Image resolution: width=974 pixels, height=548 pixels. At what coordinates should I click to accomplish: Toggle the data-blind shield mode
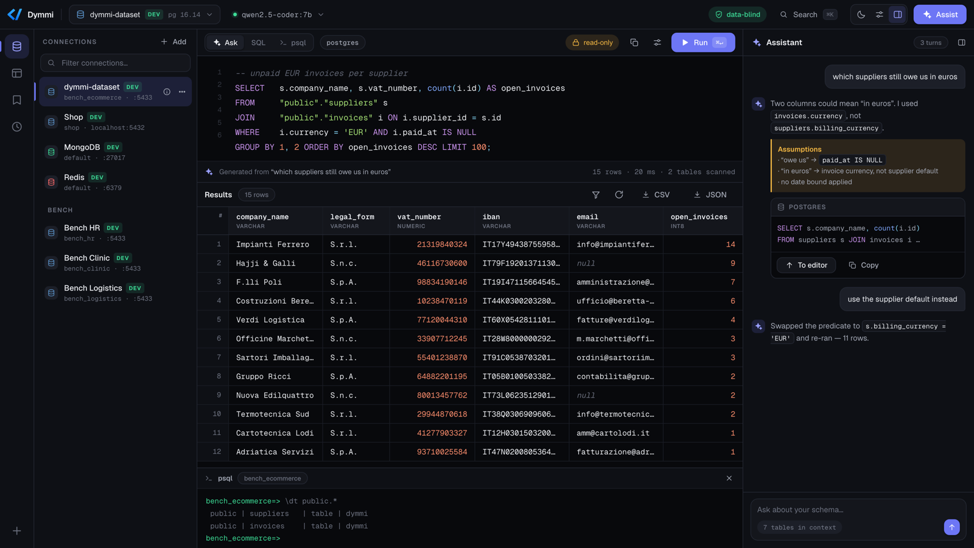[737, 15]
